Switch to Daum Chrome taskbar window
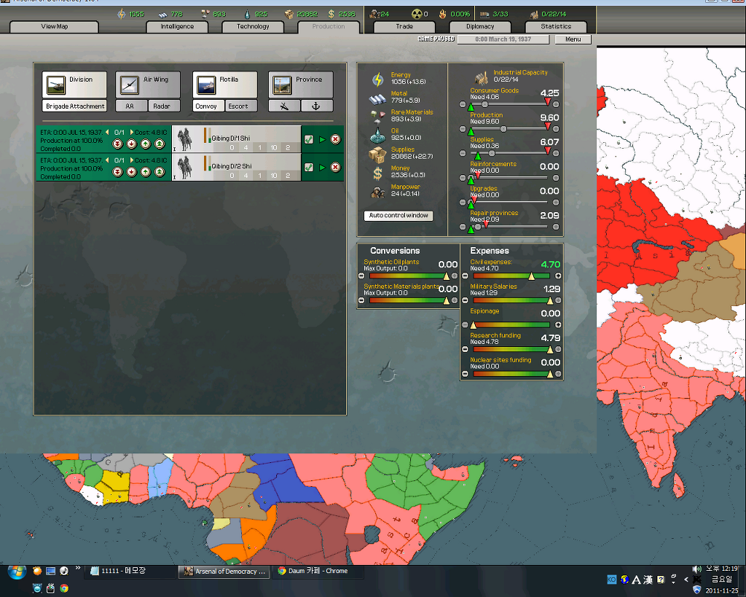The height and width of the screenshot is (597, 746). [319, 571]
